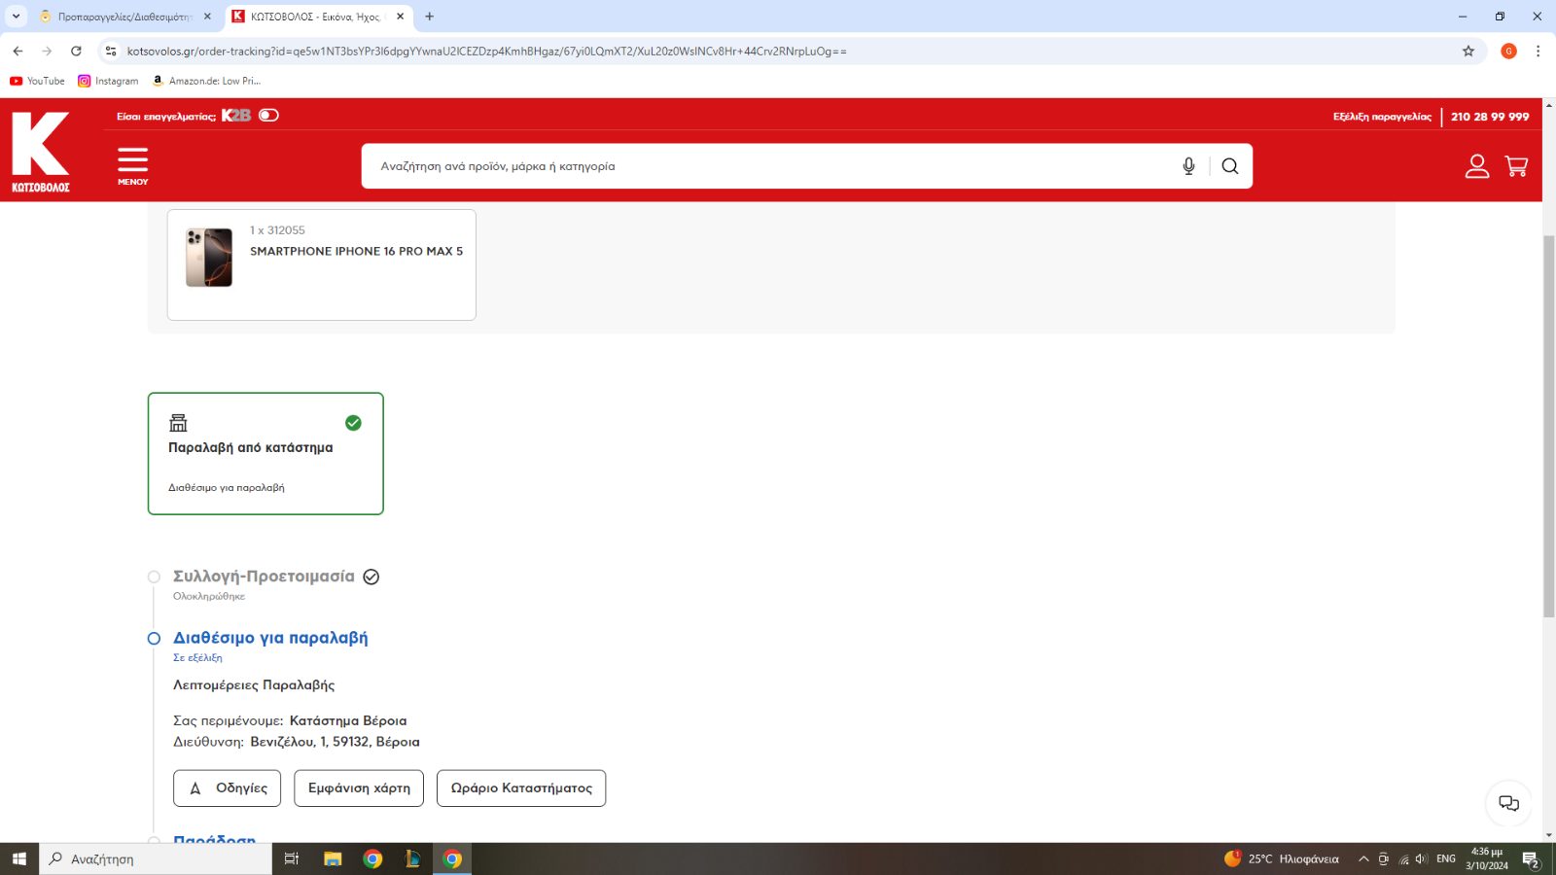The image size is (1556, 875).
Task: Click the Διαθέσιμο για παραλαβή step heading
Action: 270,638
